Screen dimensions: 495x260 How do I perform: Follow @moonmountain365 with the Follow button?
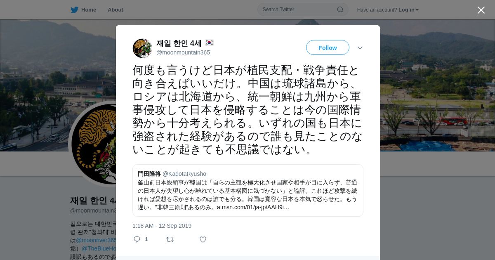click(328, 47)
